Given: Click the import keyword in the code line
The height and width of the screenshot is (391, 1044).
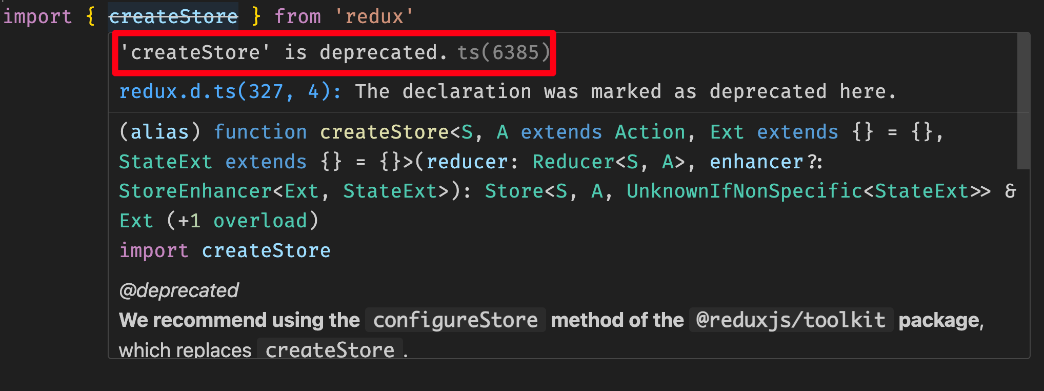Looking at the screenshot, I should coord(37,16).
